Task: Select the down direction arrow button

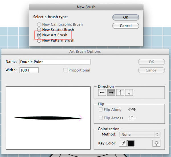Action: [x=129, y=93]
